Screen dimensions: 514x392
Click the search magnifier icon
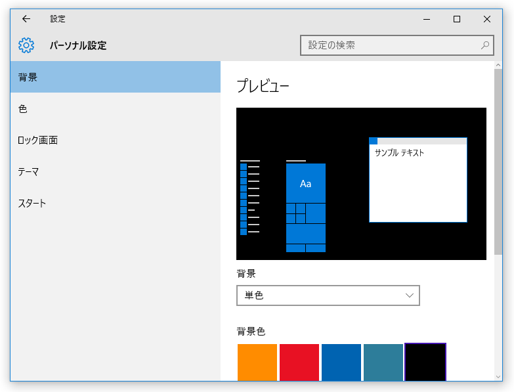pyautogui.click(x=485, y=45)
